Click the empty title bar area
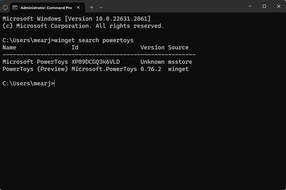The height and width of the screenshot is (190, 286). click(172, 7)
